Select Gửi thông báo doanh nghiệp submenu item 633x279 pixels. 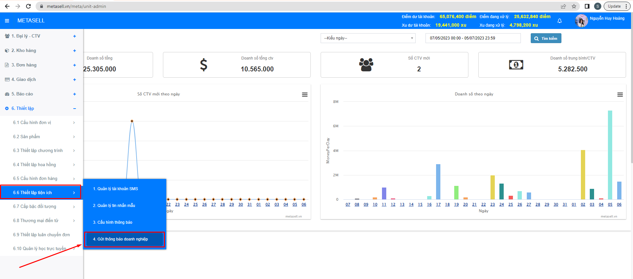(124, 239)
